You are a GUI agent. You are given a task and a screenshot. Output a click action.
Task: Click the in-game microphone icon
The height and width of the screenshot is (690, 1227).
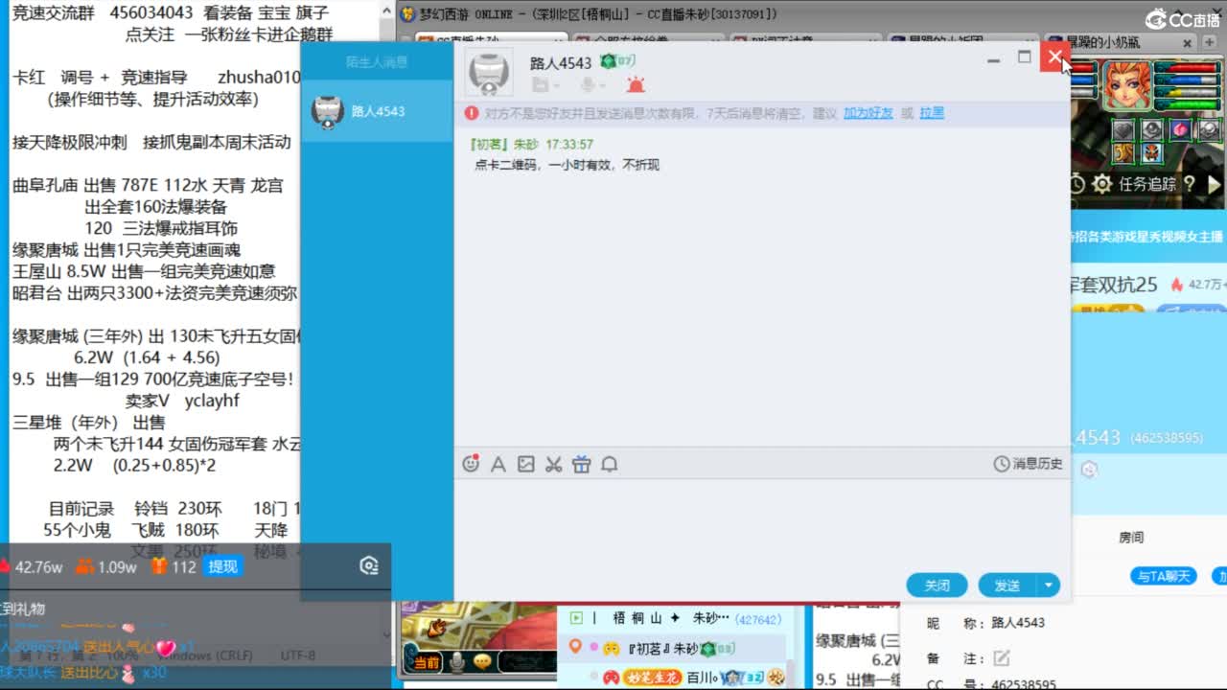click(x=457, y=660)
